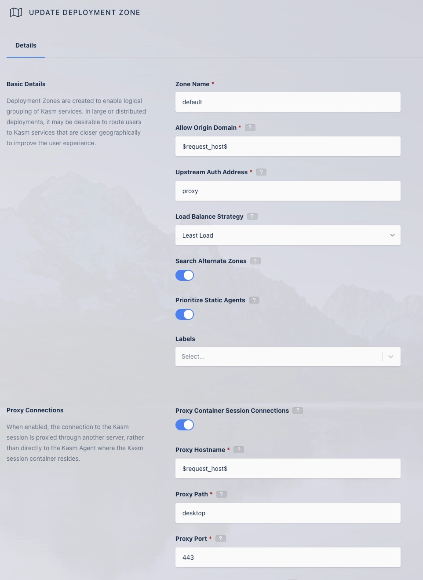View help for Proxy Container Session Connections
Viewport: 423px width, 580px height.
pos(298,411)
